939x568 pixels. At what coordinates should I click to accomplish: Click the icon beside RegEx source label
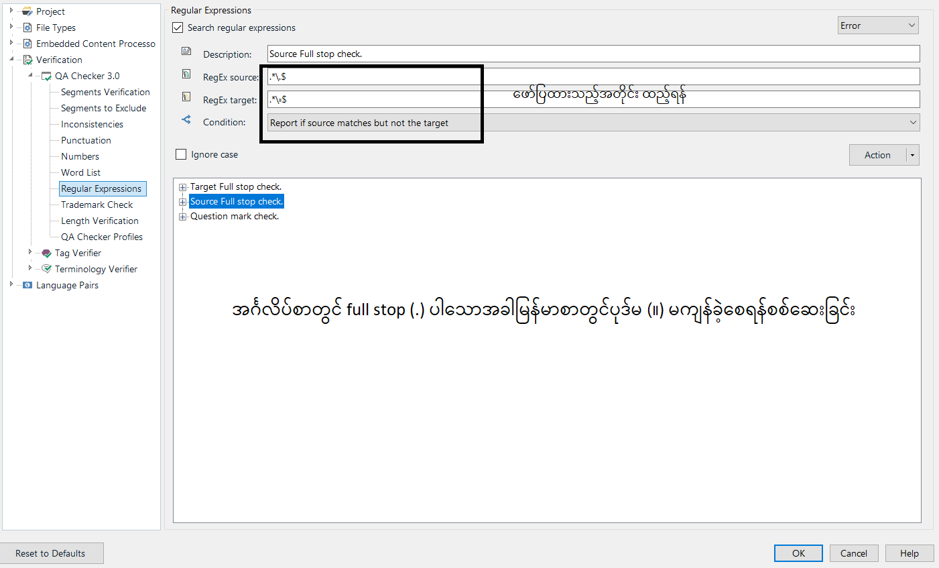point(186,74)
